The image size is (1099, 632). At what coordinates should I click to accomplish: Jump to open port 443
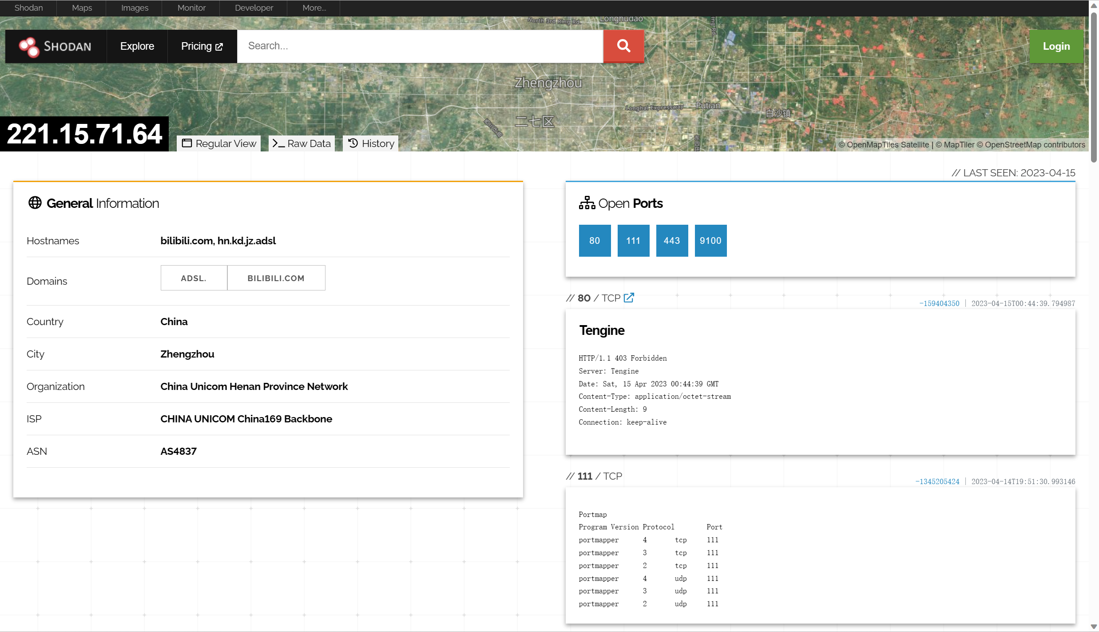(672, 241)
